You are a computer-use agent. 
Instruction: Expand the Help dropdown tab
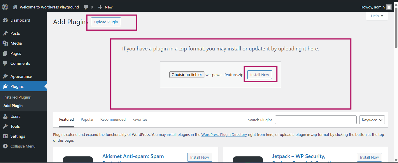[377, 16]
